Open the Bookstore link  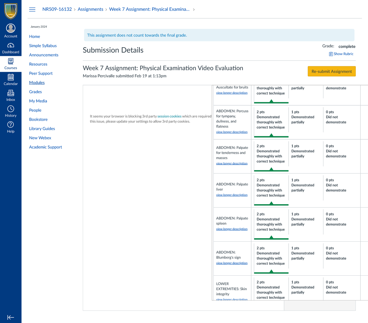tap(38, 119)
